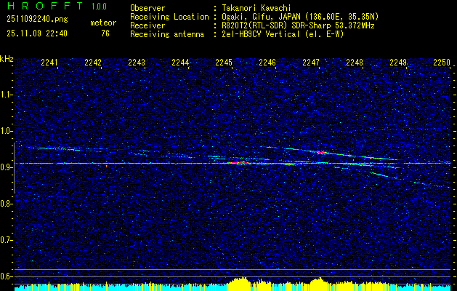Viewport: 457px width, 291px height.
Task: Click the observer name Takanori Kawachi
Action: point(256,9)
